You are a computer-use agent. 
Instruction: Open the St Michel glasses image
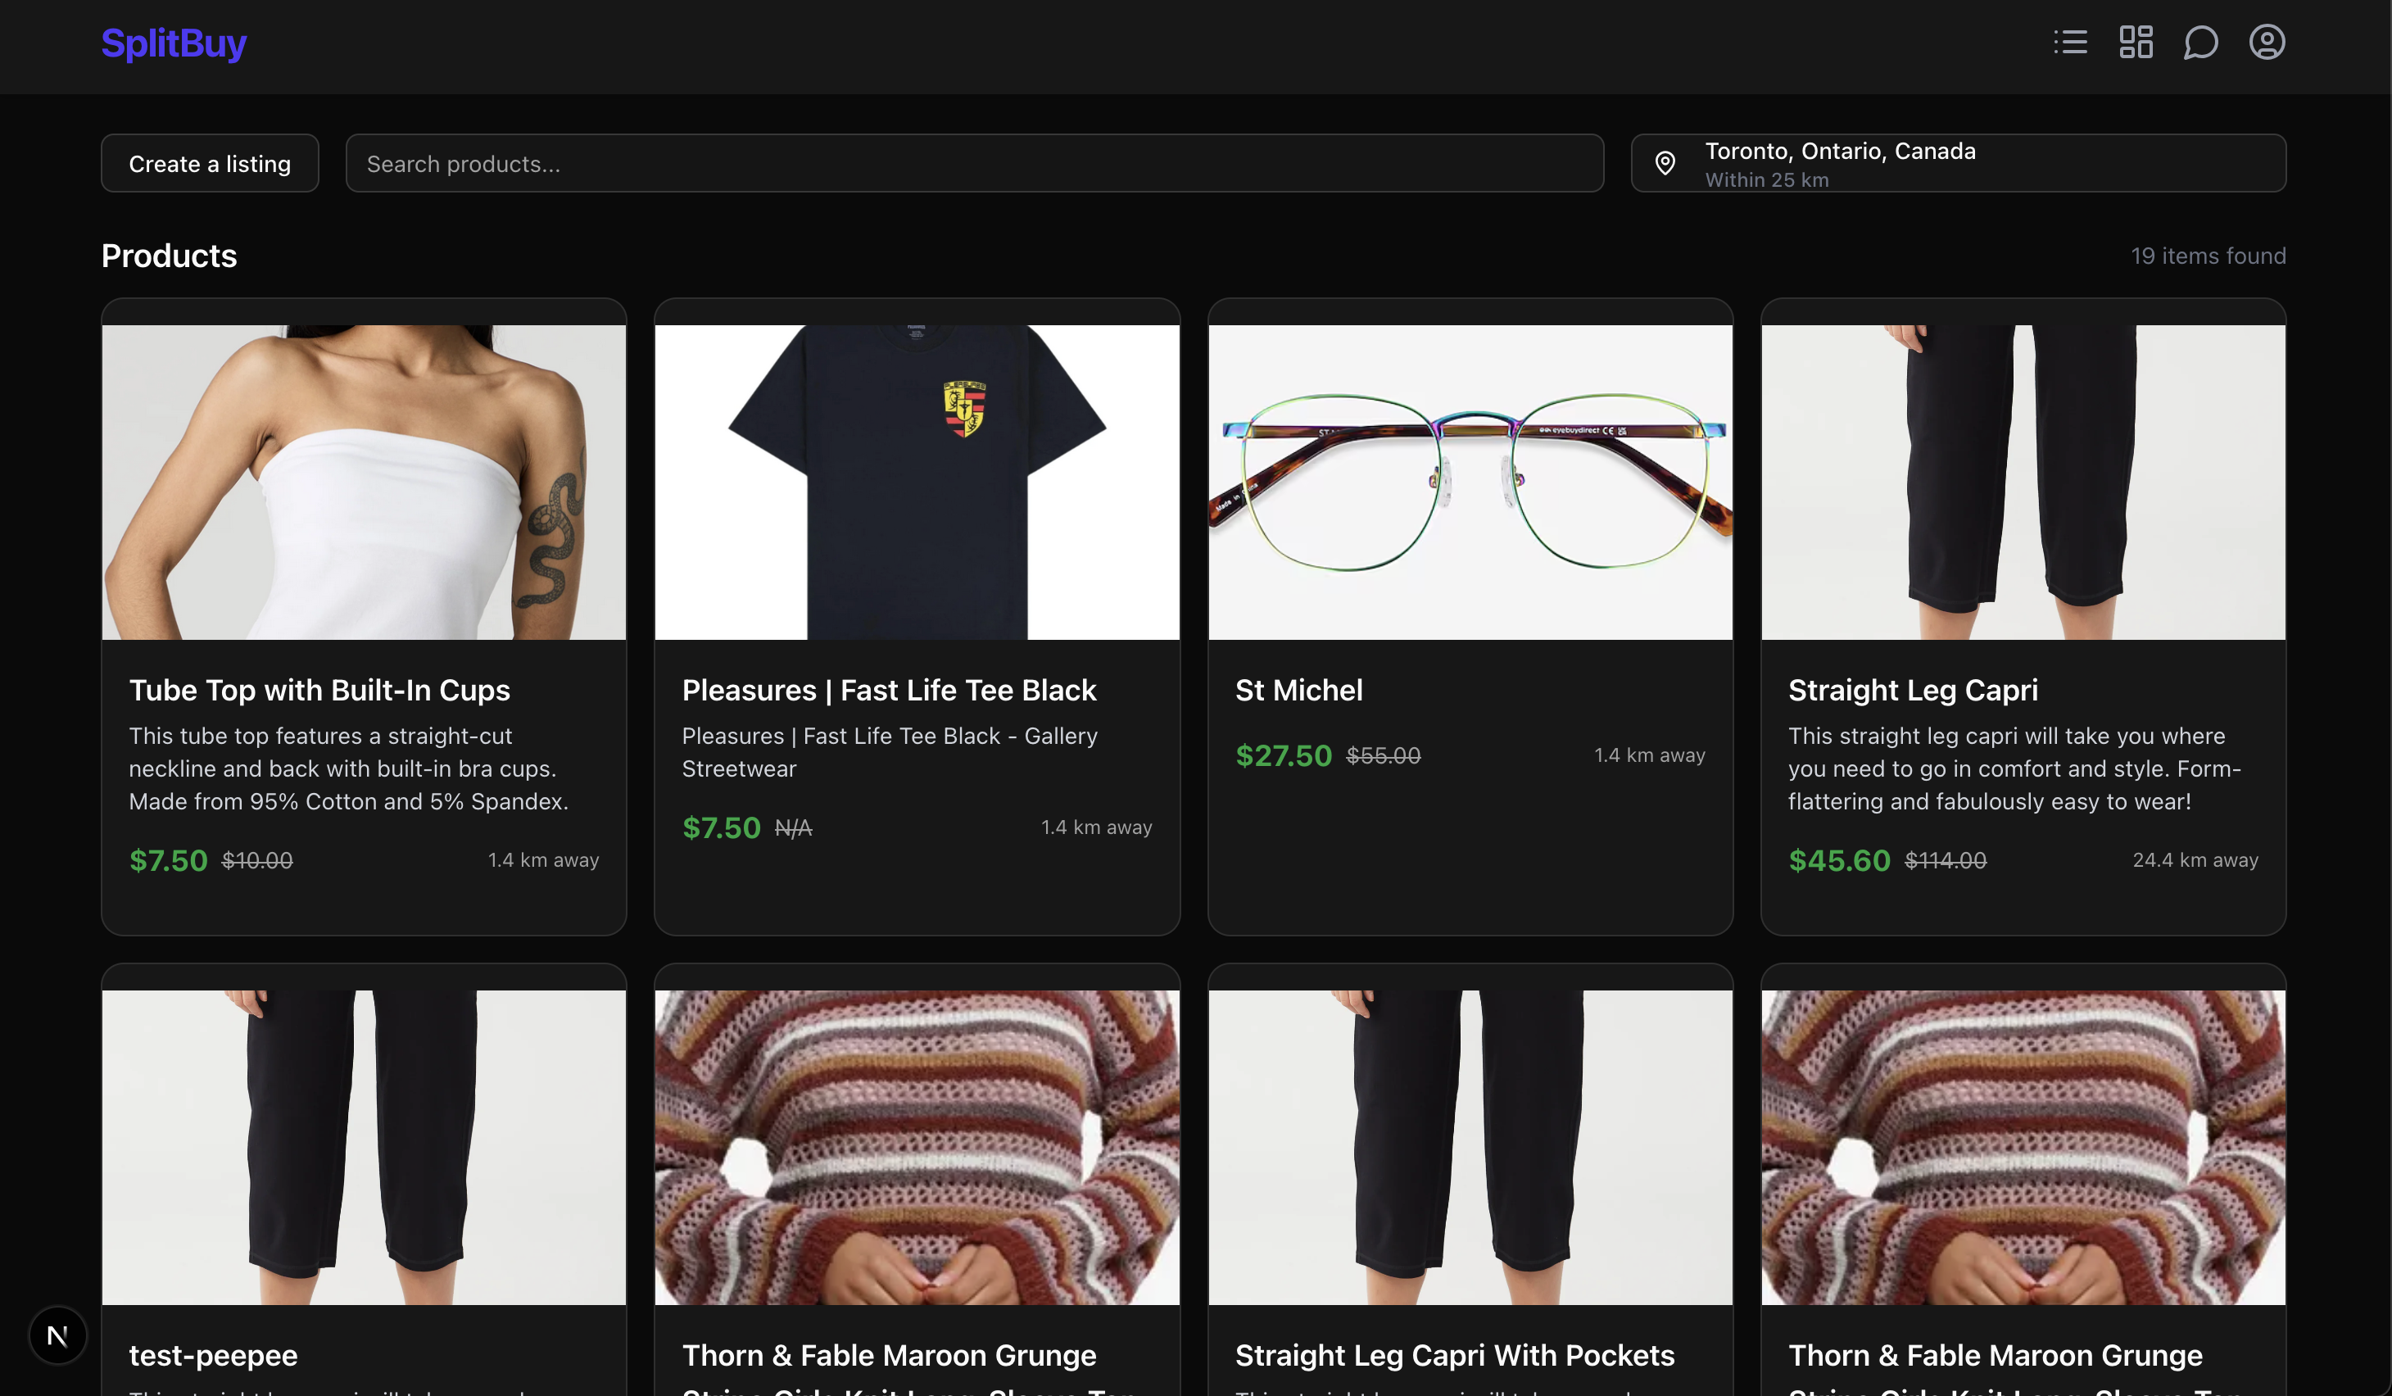[1470, 482]
